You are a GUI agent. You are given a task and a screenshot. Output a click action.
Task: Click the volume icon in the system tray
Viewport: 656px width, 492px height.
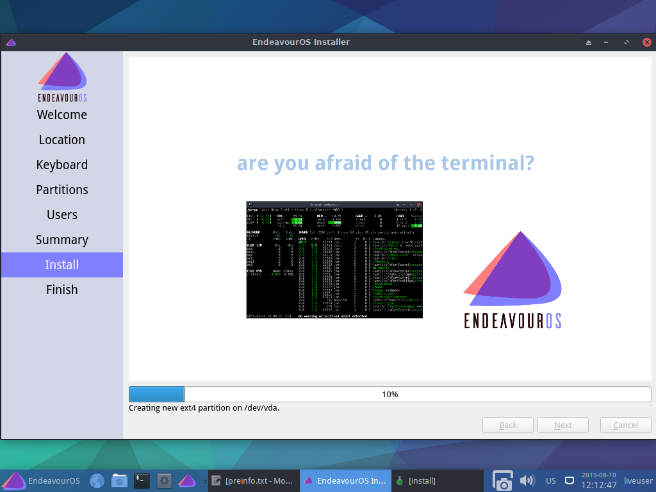[x=527, y=480]
